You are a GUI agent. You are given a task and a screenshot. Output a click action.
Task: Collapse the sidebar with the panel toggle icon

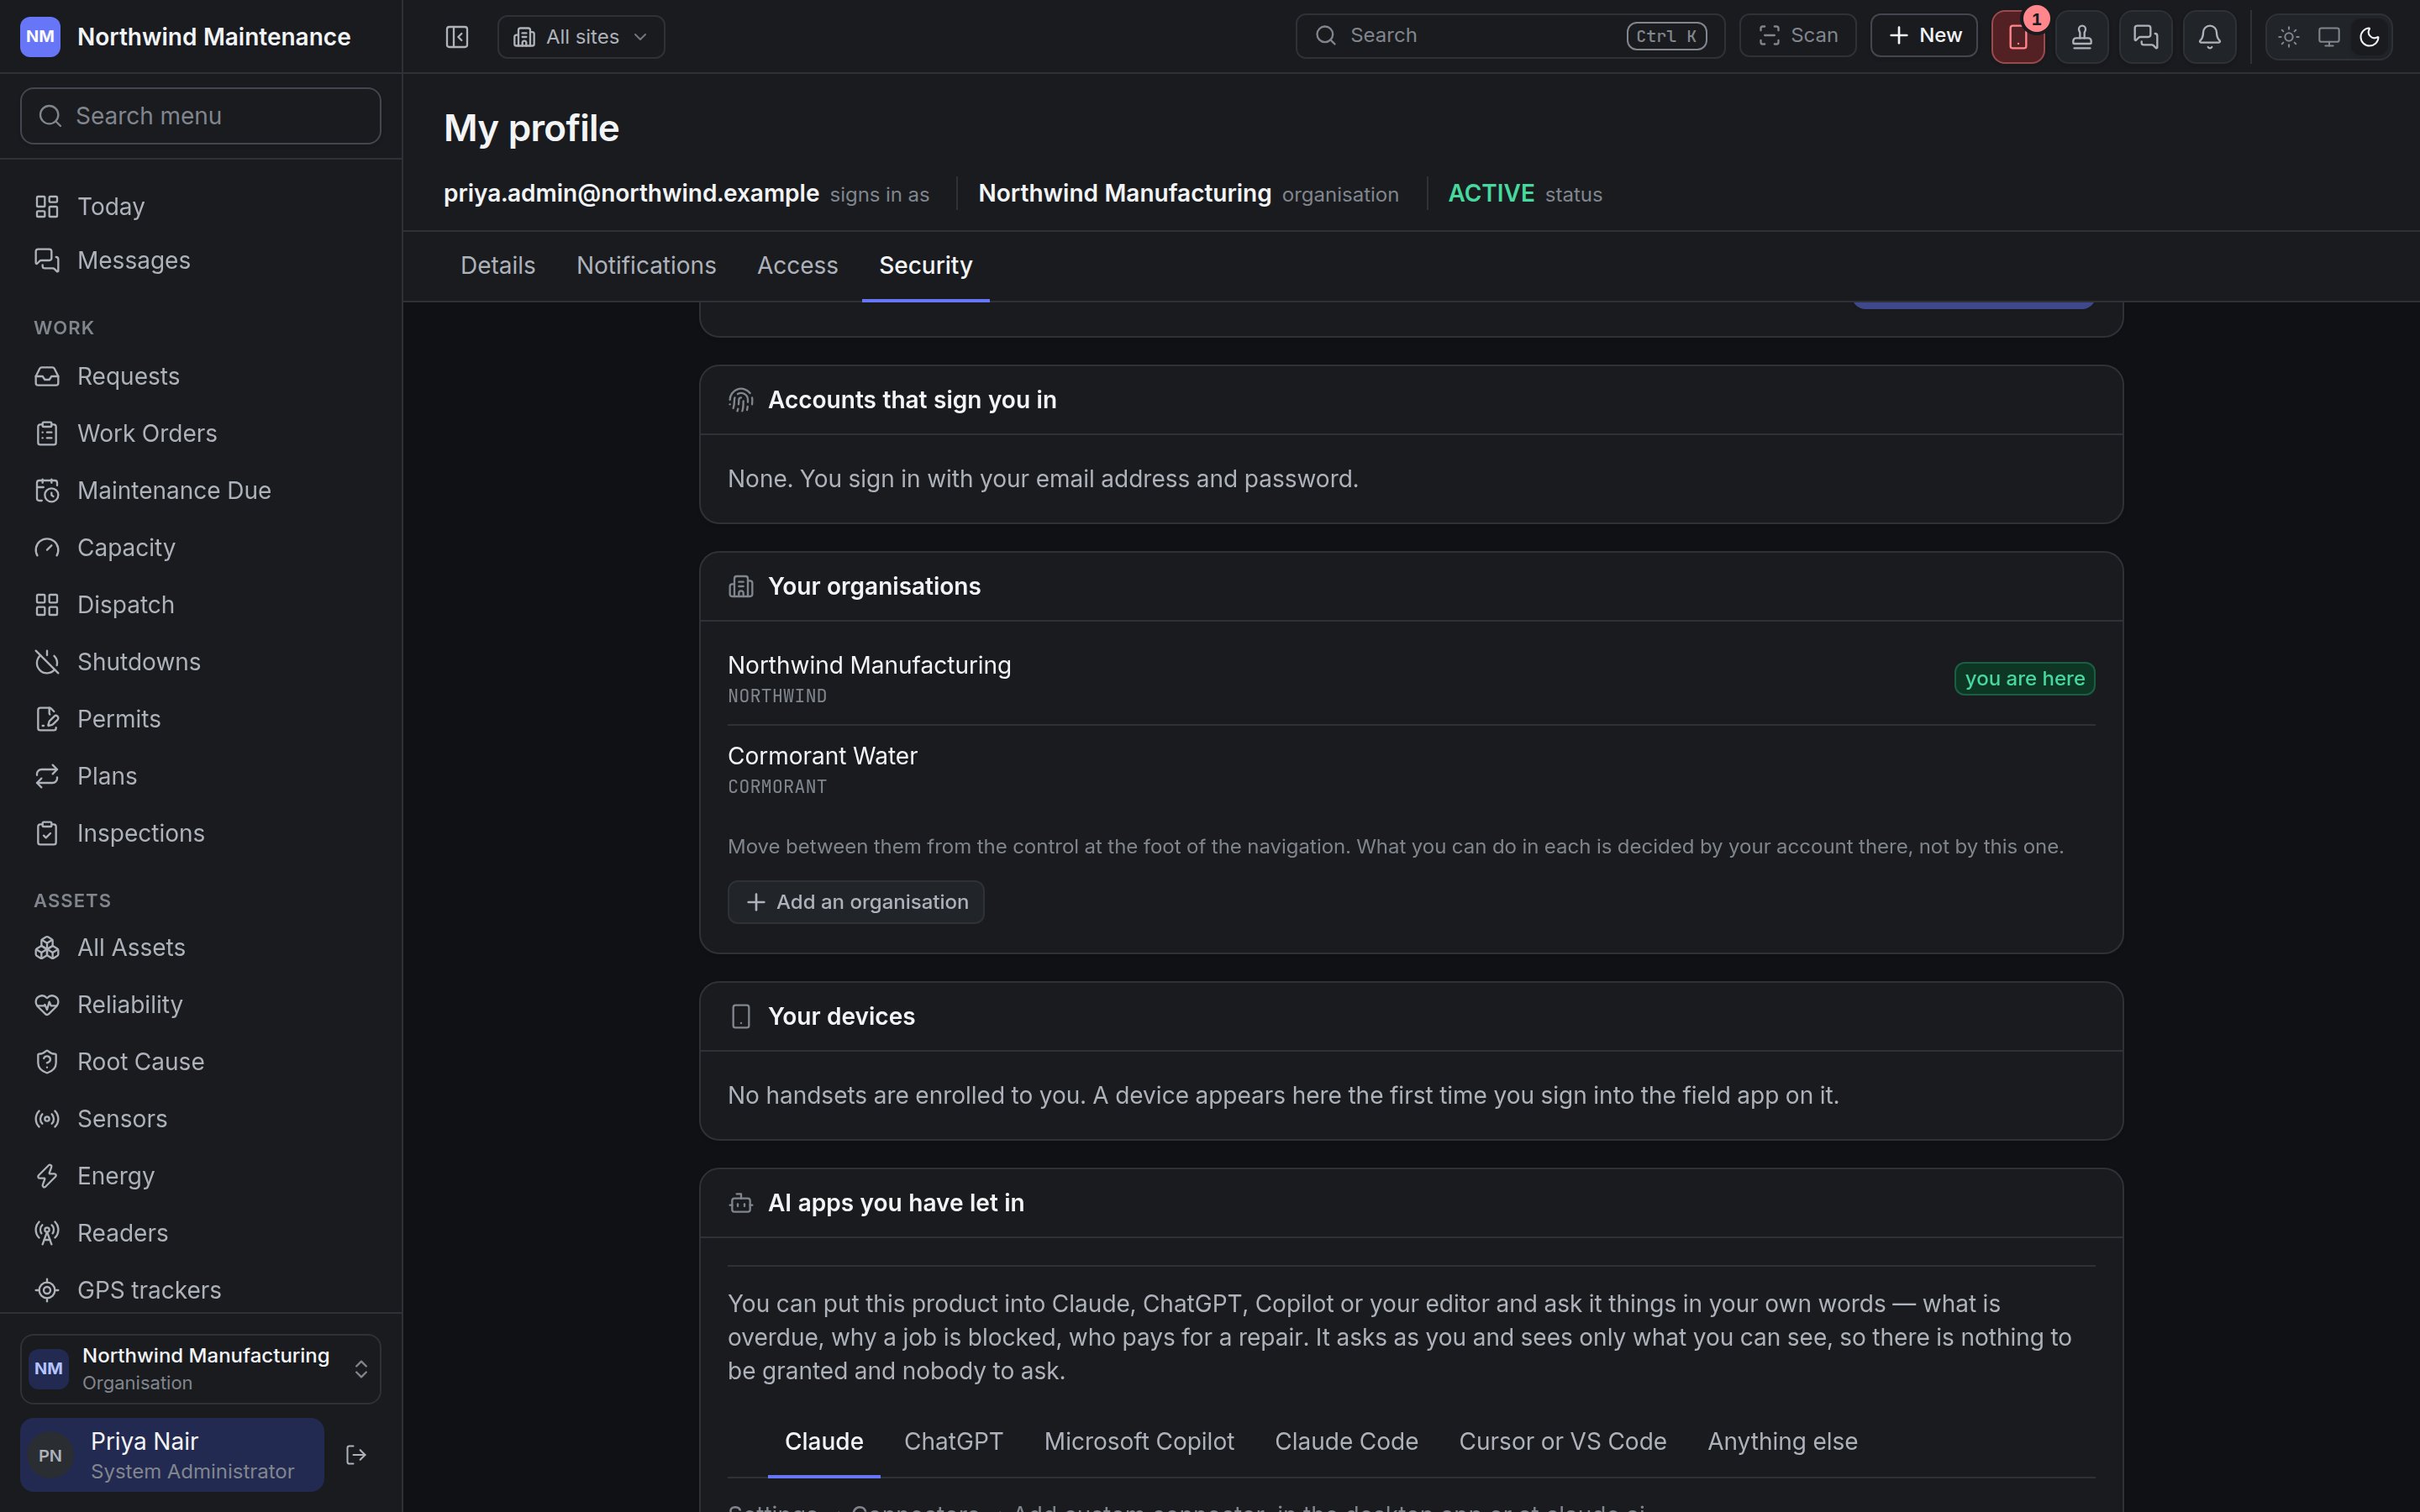[456, 37]
